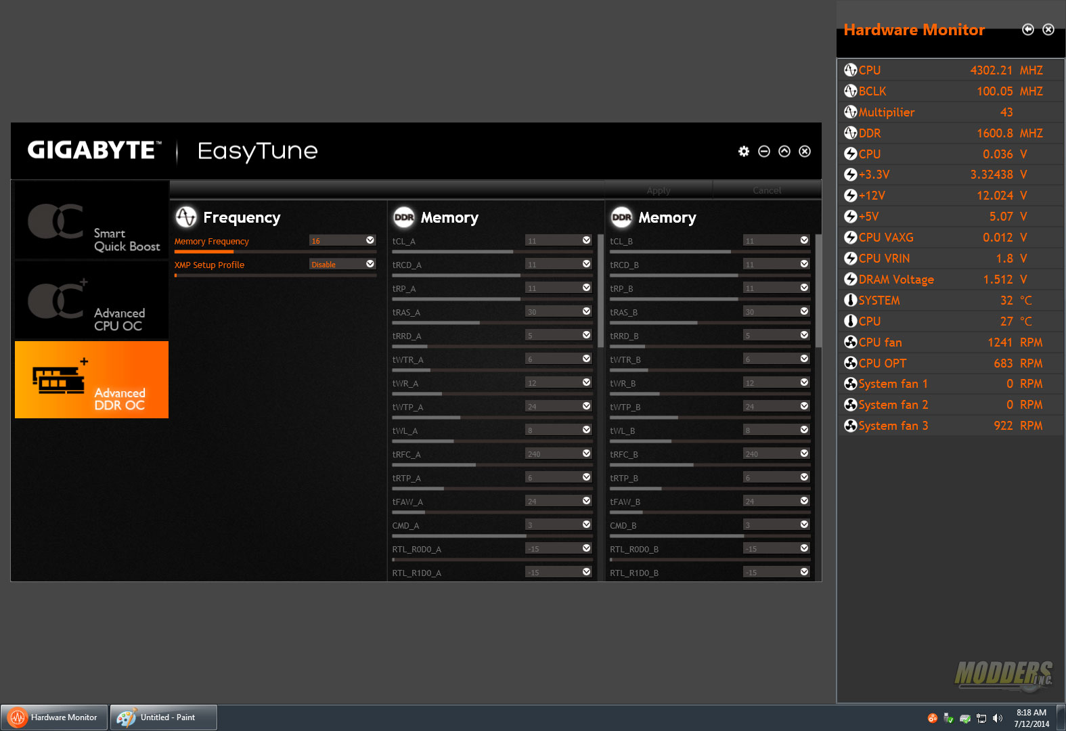Click the CPU fan 1241 RPM value
This screenshot has width=1066, height=731.
1015,342
